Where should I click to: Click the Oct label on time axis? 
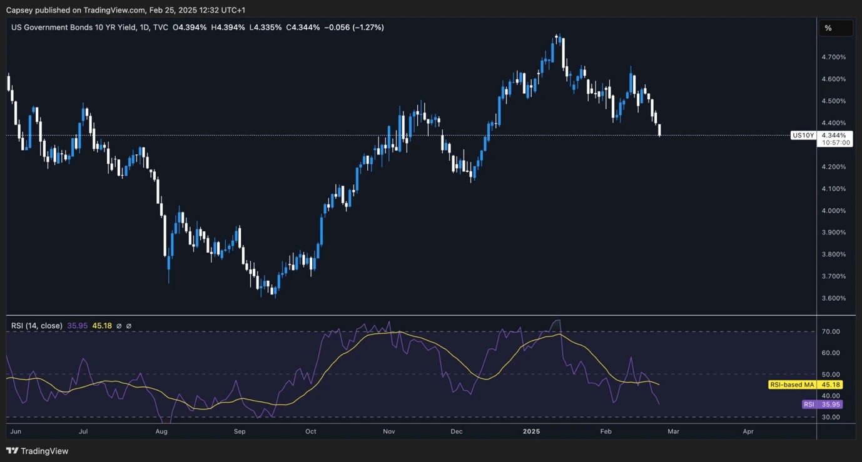pyautogui.click(x=311, y=431)
